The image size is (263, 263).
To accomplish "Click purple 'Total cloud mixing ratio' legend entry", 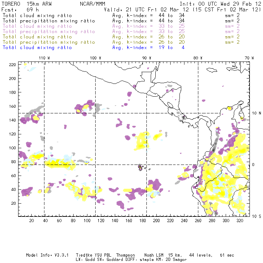I will (37, 26).
